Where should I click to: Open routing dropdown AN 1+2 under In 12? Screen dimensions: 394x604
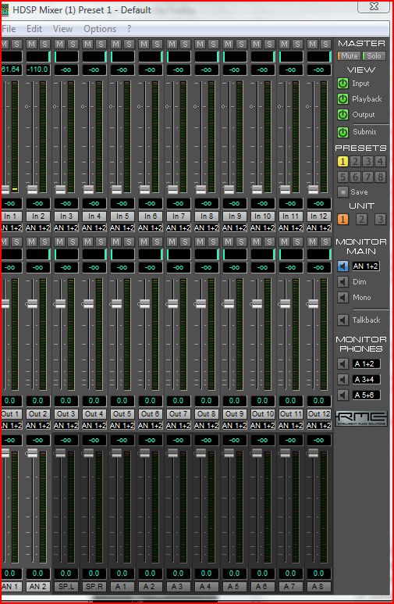pos(319,228)
